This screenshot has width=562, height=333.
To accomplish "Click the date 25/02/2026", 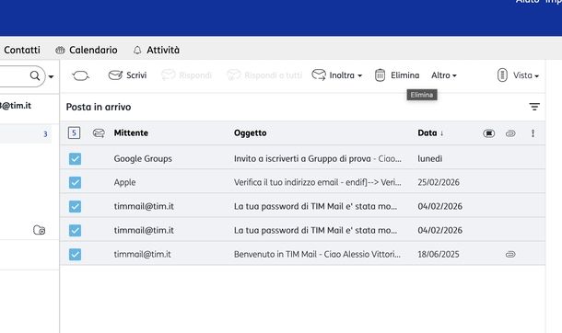I will [439, 182].
